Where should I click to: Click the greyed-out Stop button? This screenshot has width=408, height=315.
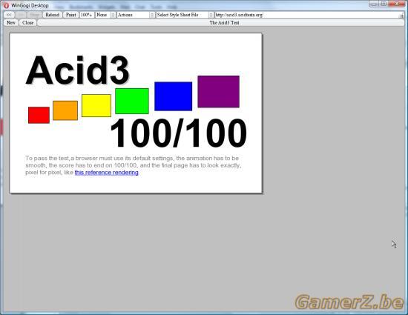[x=34, y=15]
